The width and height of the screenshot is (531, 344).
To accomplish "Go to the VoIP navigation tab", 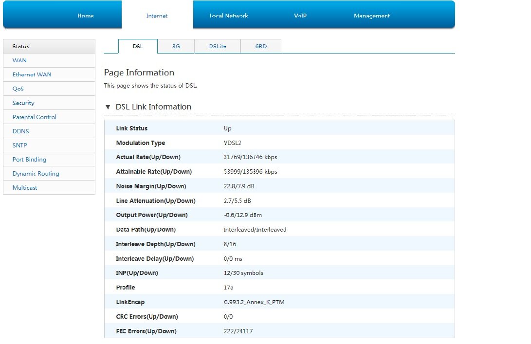I will 300,16.
